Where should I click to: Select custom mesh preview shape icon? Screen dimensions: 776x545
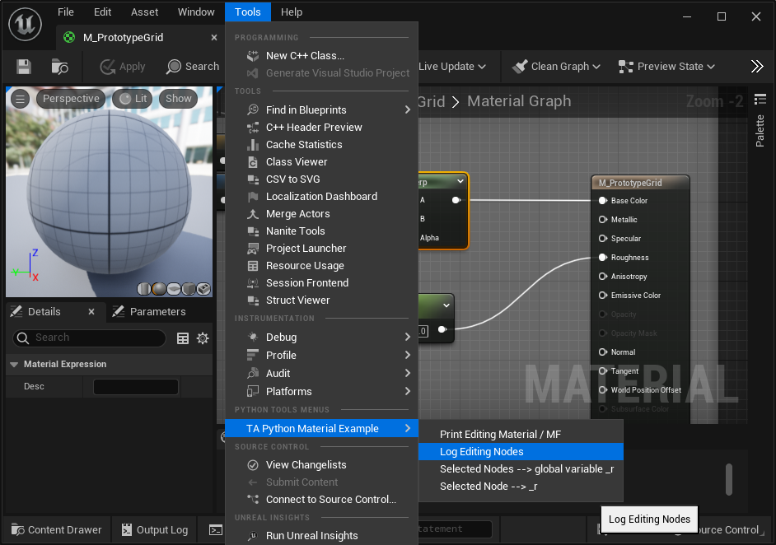tap(203, 288)
